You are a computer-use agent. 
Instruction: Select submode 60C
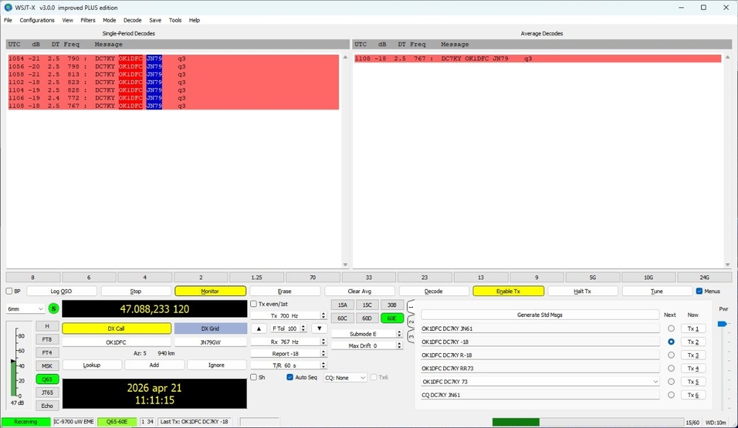click(342, 318)
